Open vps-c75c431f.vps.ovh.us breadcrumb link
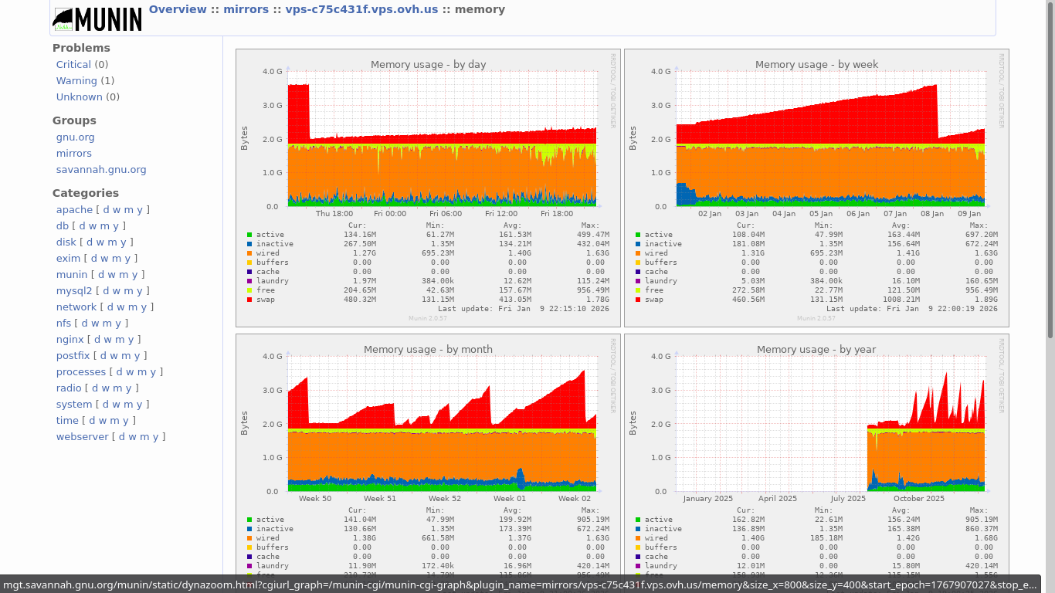Screen dimensions: 1055x593 click(361, 10)
